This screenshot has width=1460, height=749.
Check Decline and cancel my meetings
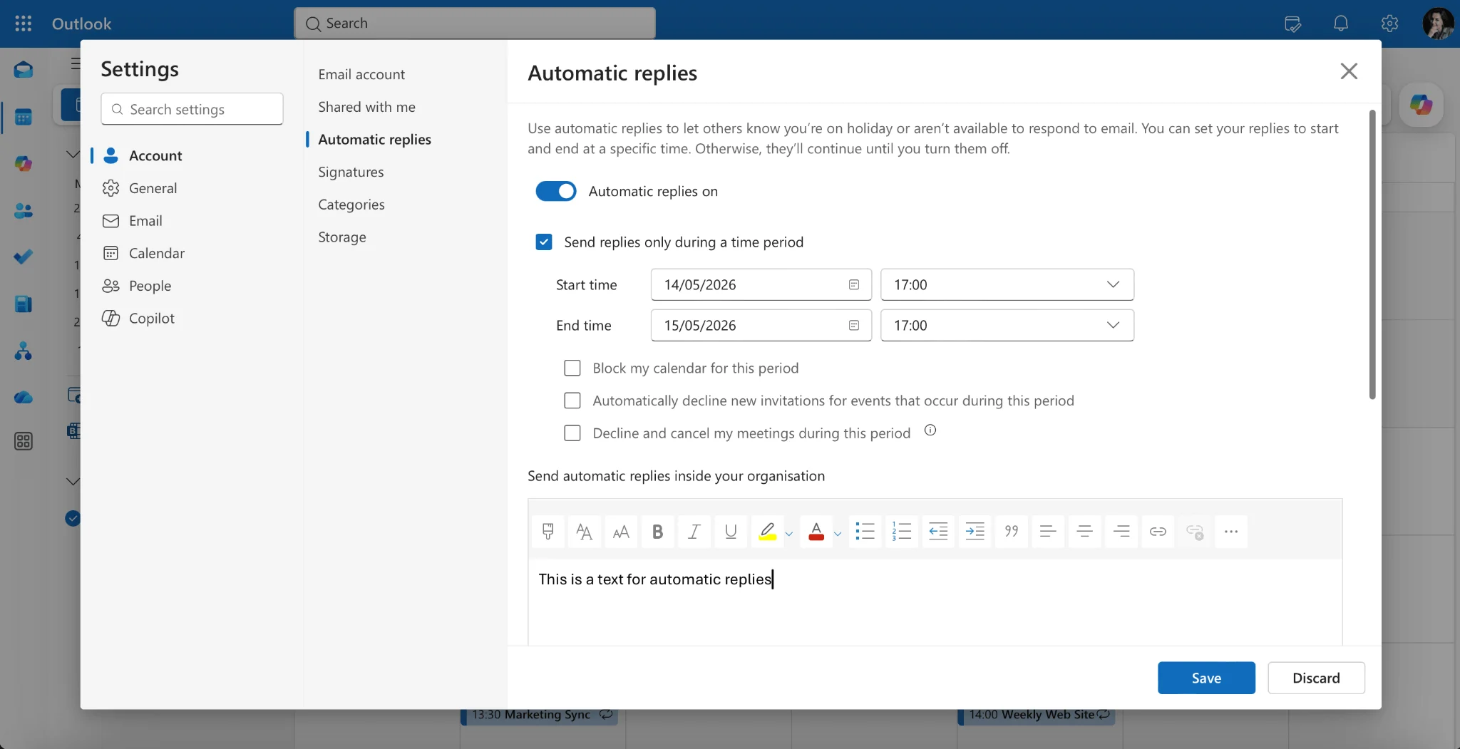572,433
